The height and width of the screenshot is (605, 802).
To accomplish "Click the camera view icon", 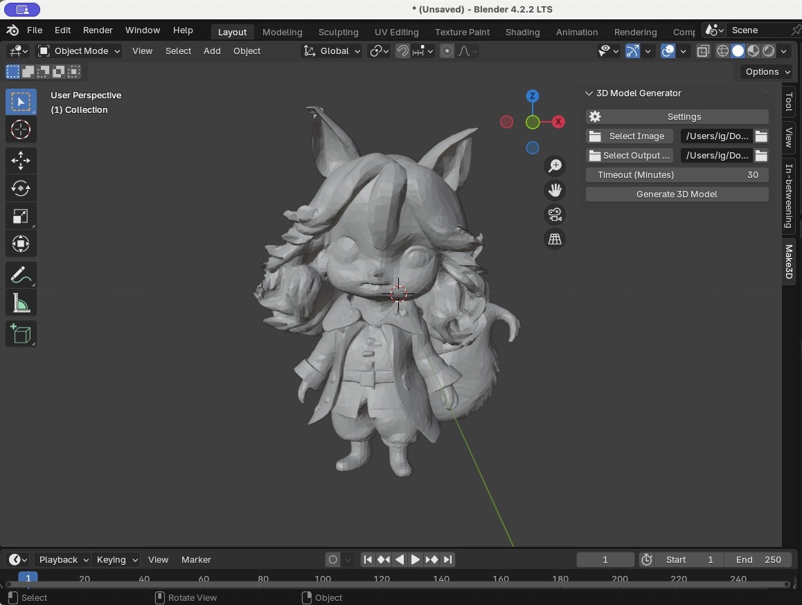I will (x=555, y=215).
